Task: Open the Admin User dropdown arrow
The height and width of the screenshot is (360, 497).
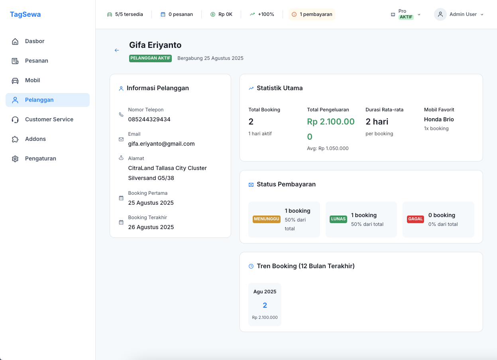Action: pyautogui.click(x=482, y=14)
